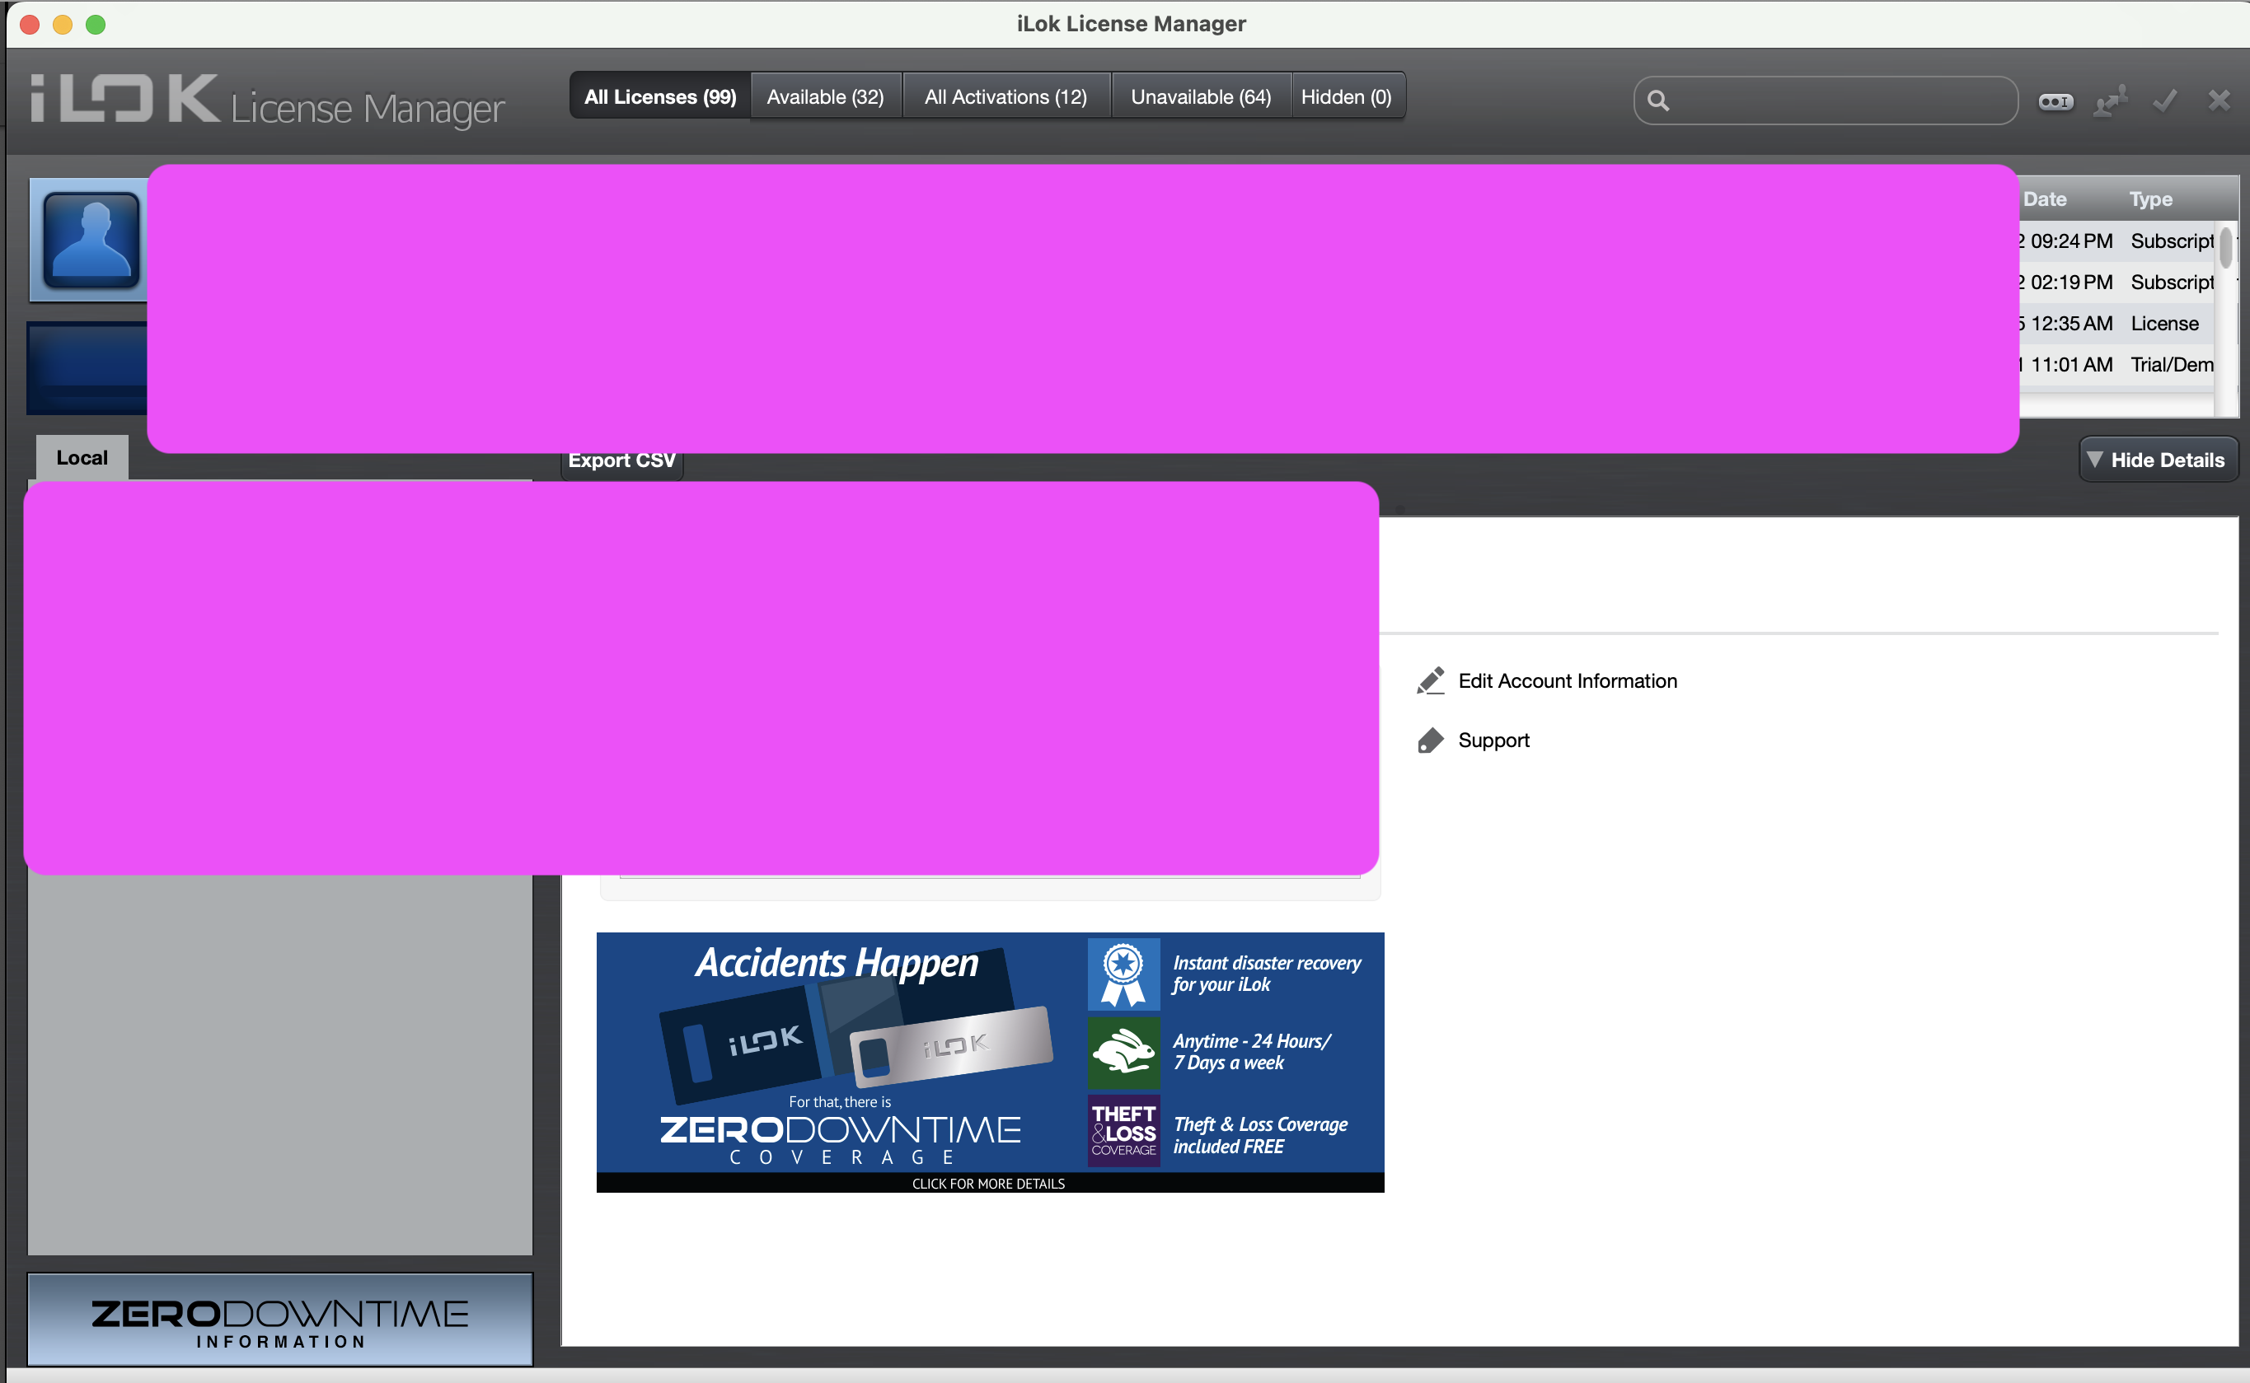Click the magnifying glass search icon
Image resolution: width=2250 pixels, height=1383 pixels.
click(x=1658, y=100)
